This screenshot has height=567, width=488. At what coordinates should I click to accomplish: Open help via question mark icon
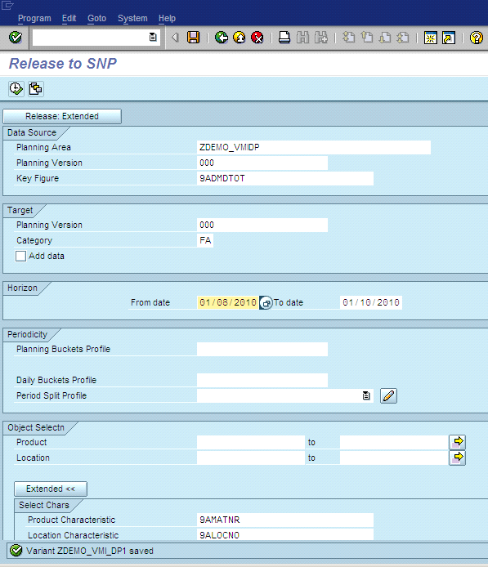[x=476, y=38]
